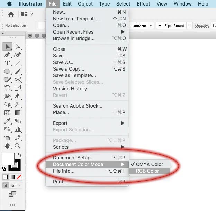Screen dimensions: 216x211
Task: Select the Zoom tool
Action: click(x=18, y=146)
